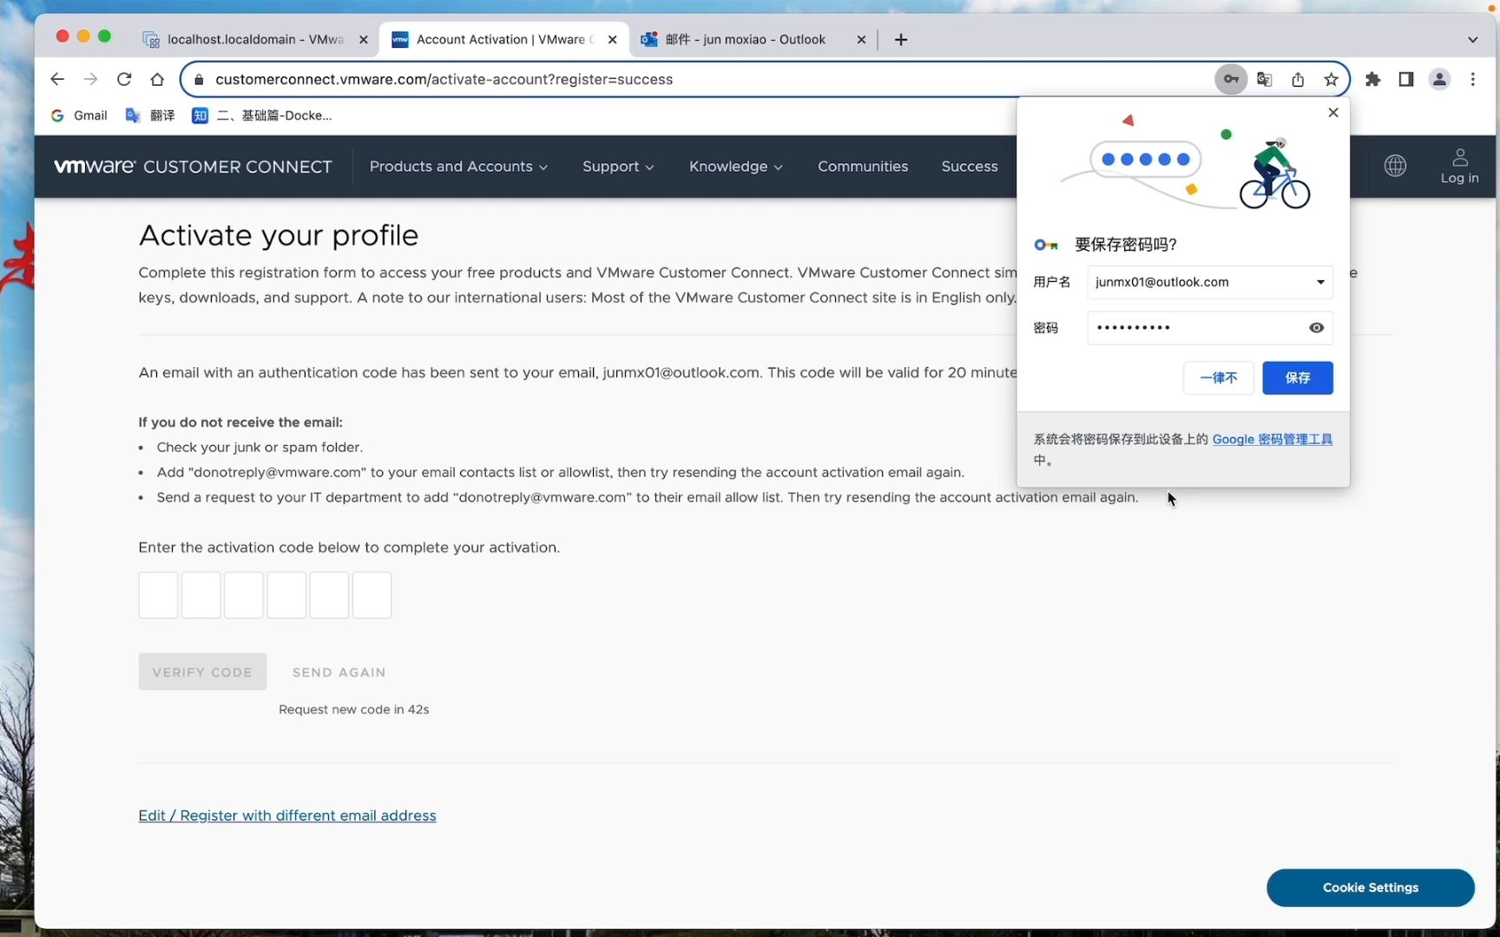Select the Account Activation tab
Screen dimensions: 1500x937
pos(504,39)
